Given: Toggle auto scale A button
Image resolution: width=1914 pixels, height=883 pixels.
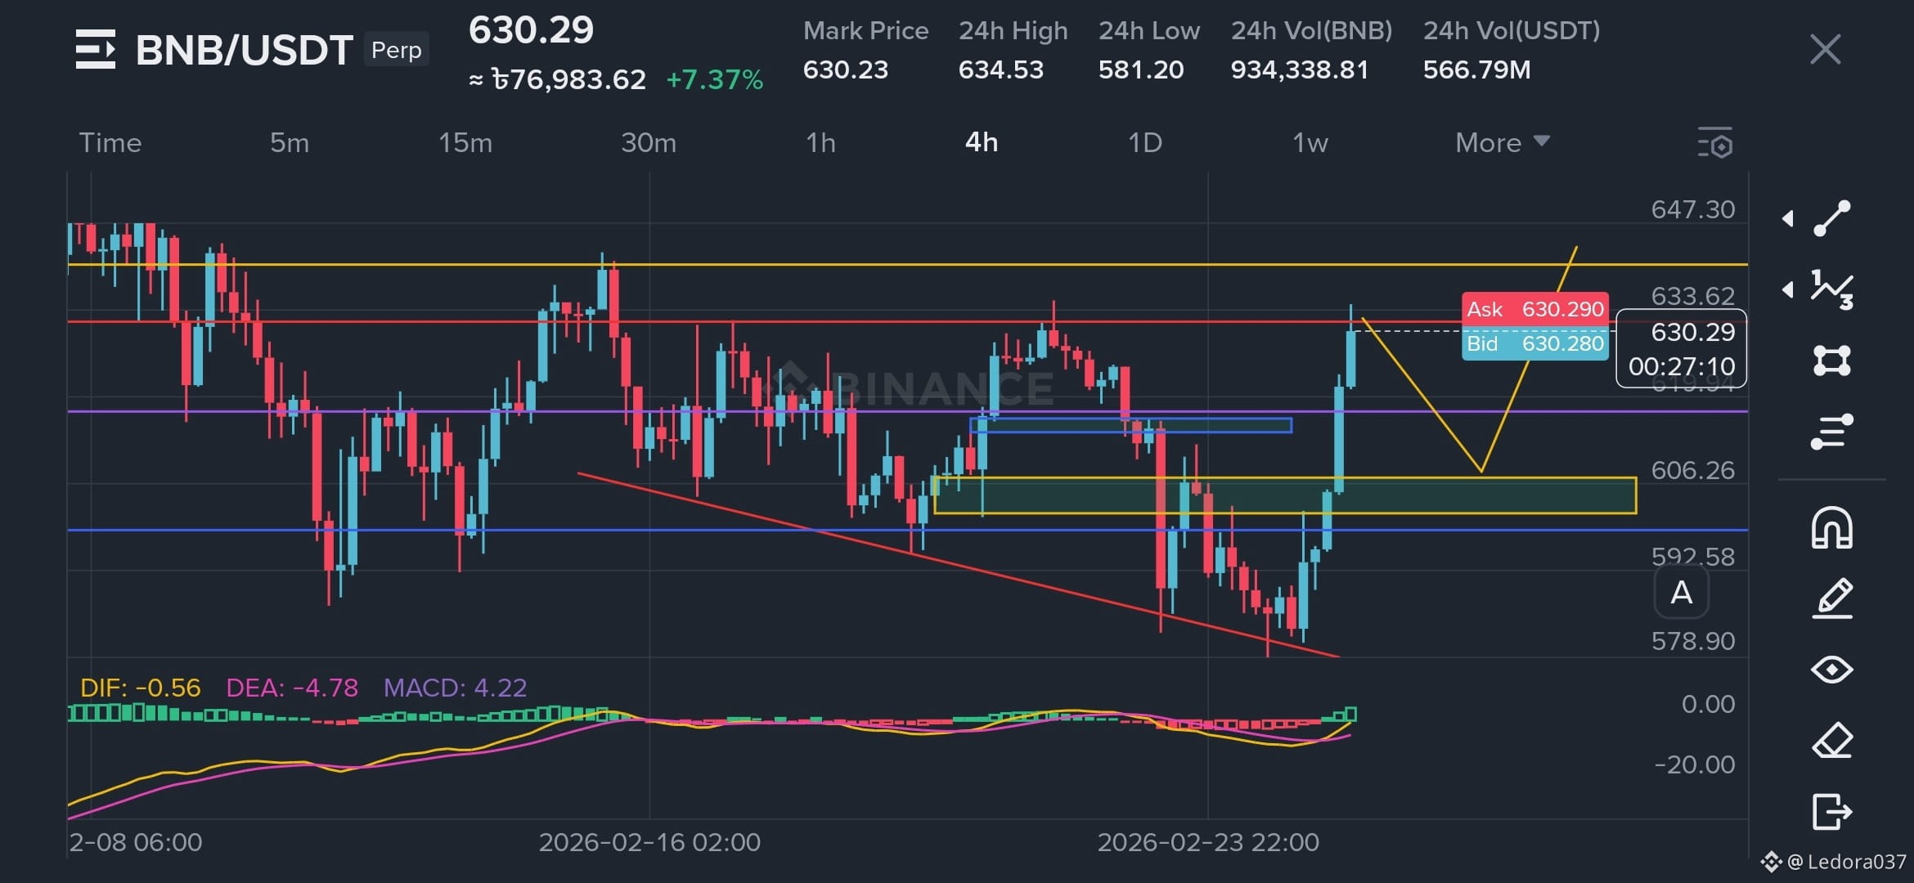Looking at the screenshot, I should (1681, 592).
